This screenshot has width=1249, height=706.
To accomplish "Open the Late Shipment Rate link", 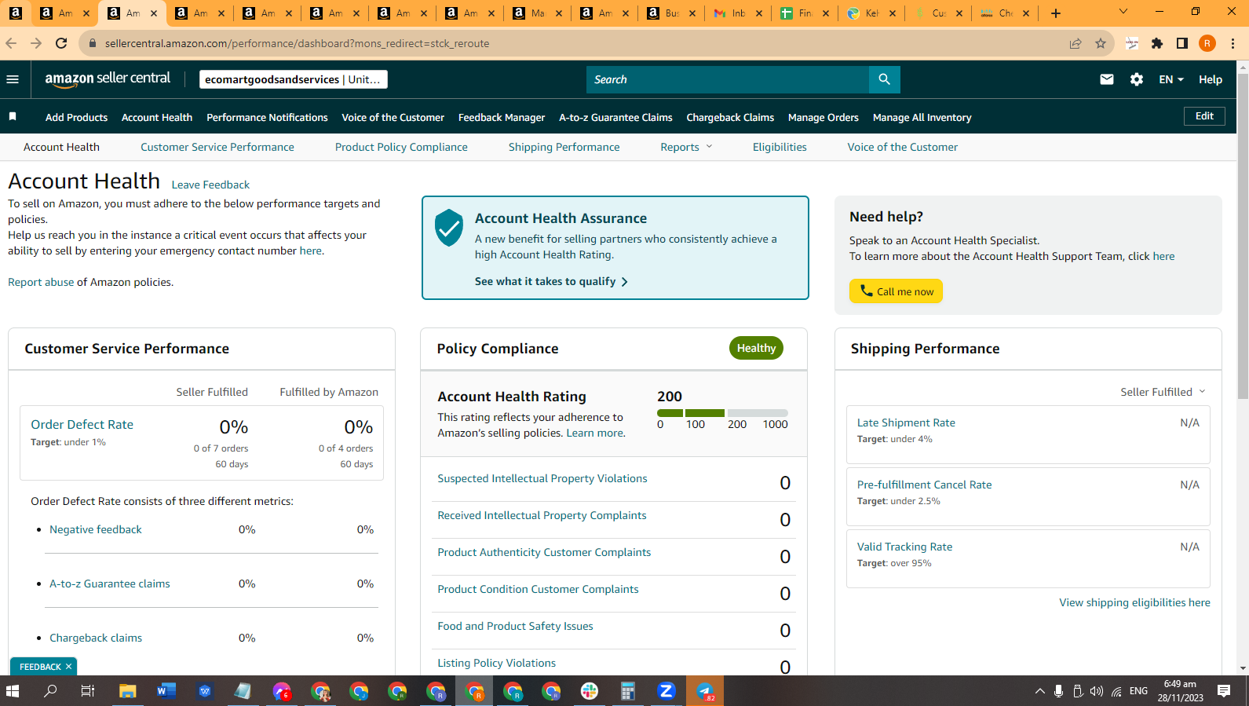I will click(906, 423).
